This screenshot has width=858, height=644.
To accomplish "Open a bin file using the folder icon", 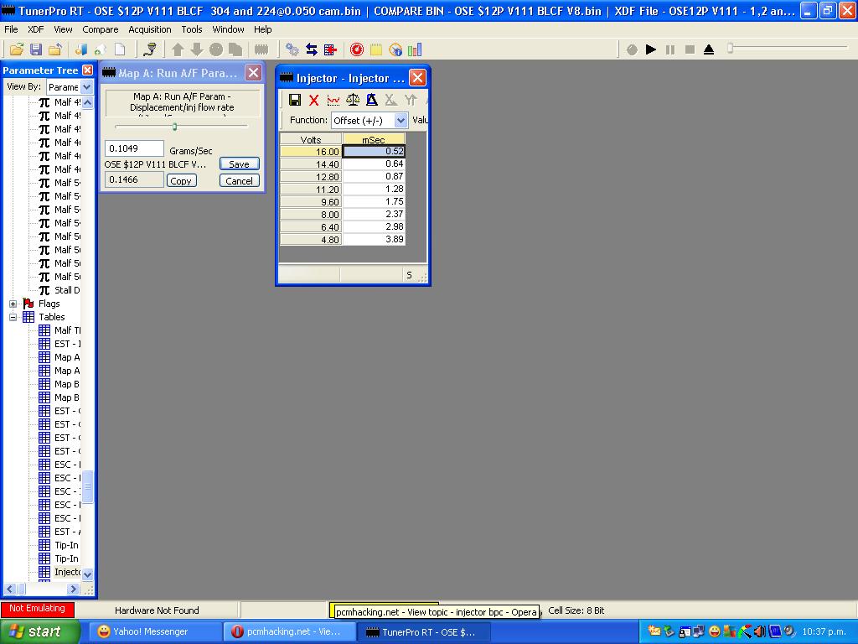I will click(x=17, y=49).
